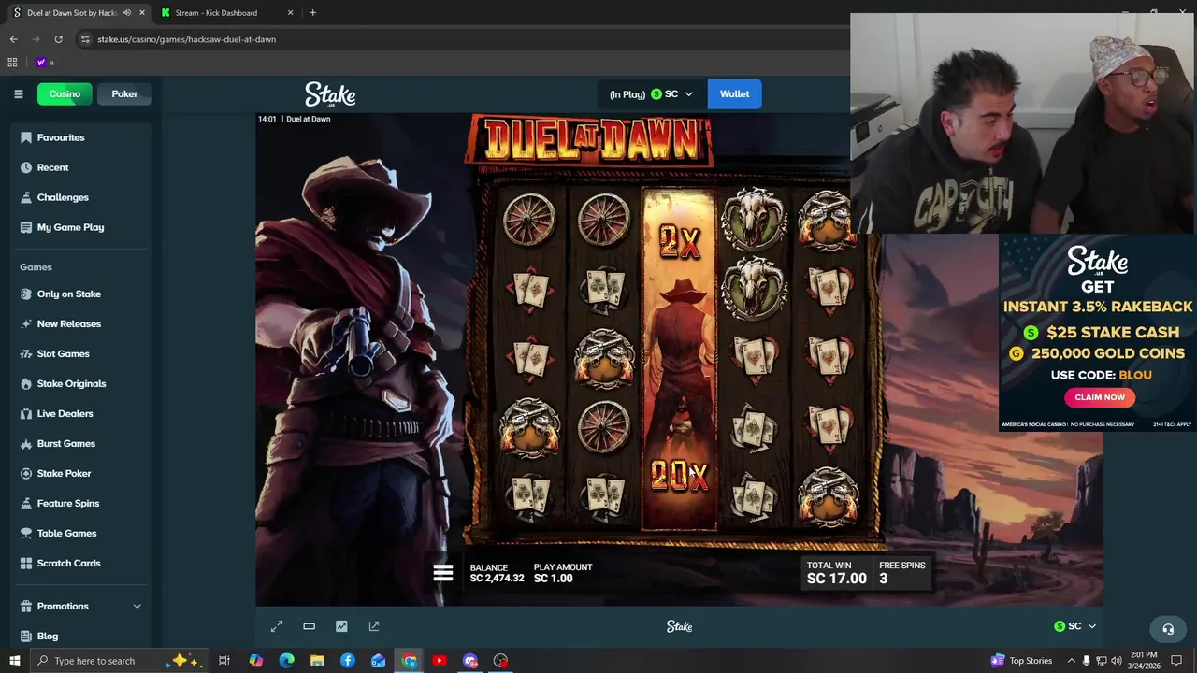Select Only on Stake games
Screen dimensions: 1197x673
tap(68, 294)
